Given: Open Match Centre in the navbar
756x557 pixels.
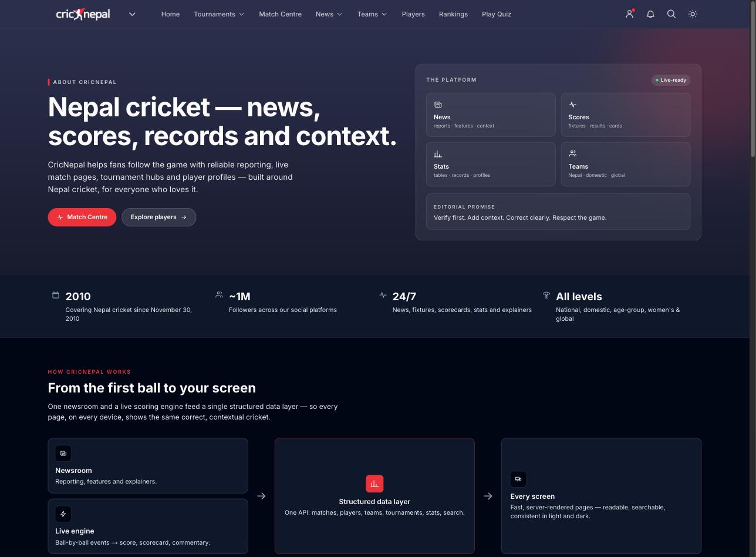Looking at the screenshot, I should pos(280,14).
